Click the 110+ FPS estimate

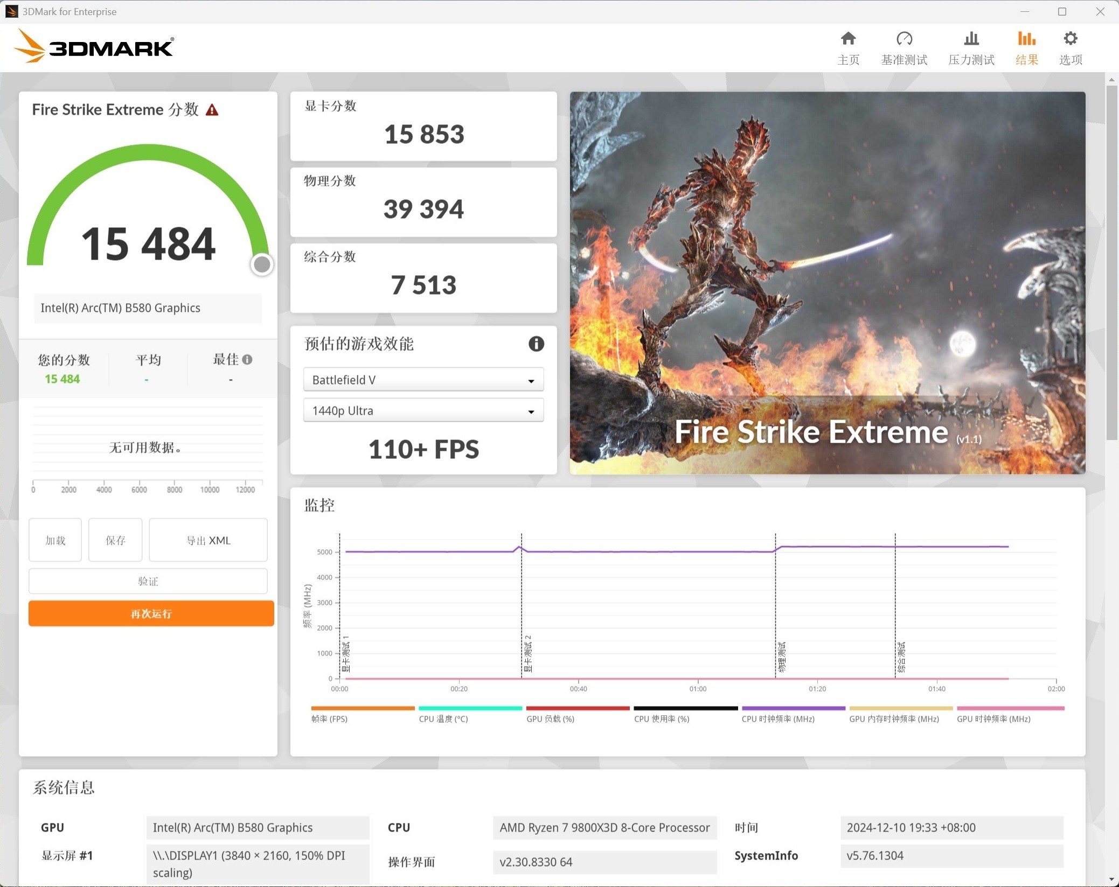(x=423, y=449)
